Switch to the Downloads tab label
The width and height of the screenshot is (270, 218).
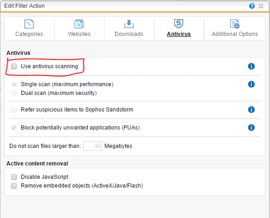coord(129,34)
